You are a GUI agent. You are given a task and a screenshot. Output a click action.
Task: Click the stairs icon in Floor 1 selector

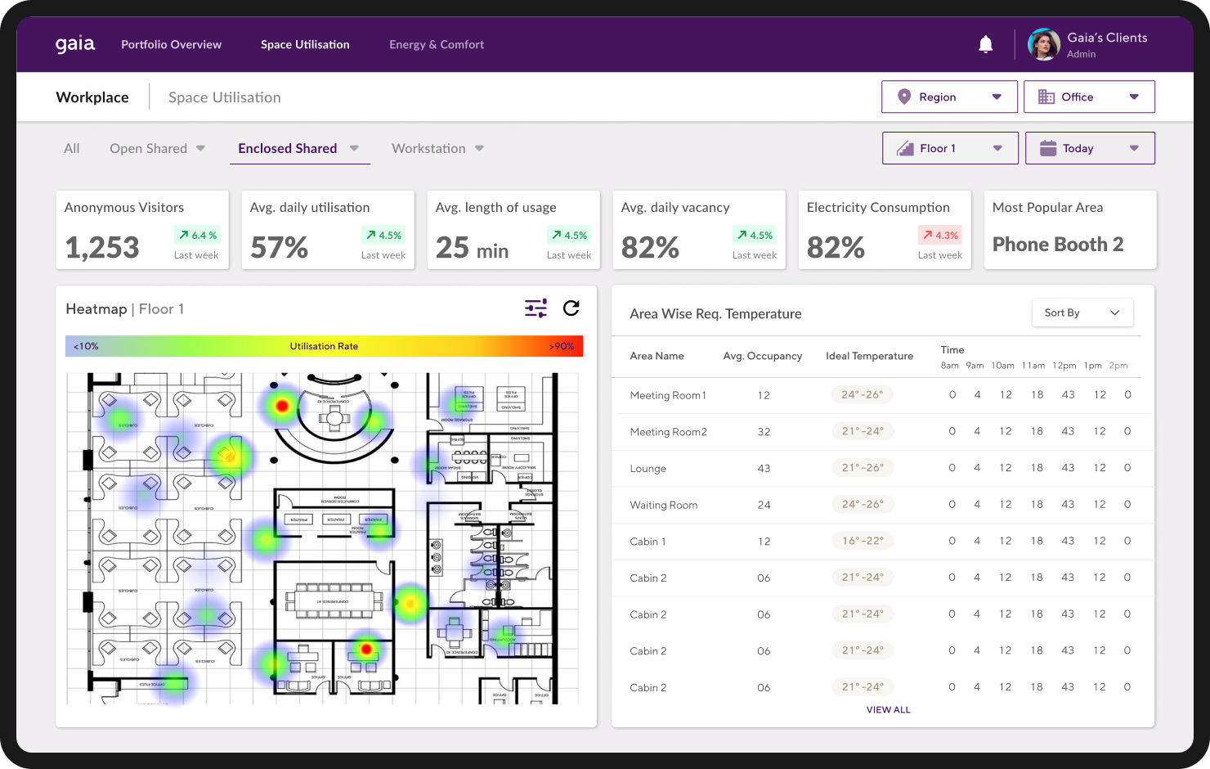click(x=905, y=148)
